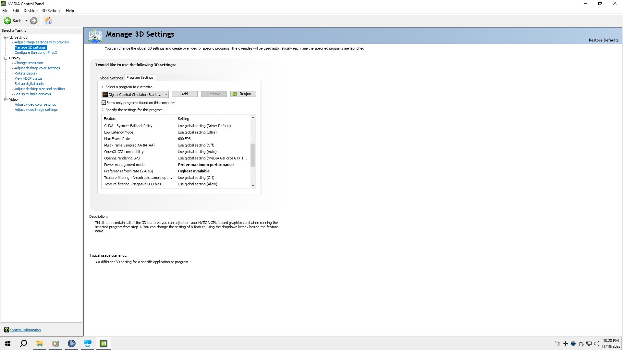The height and width of the screenshot is (350, 623).
Task: Click the Restore button
Action: [243, 94]
